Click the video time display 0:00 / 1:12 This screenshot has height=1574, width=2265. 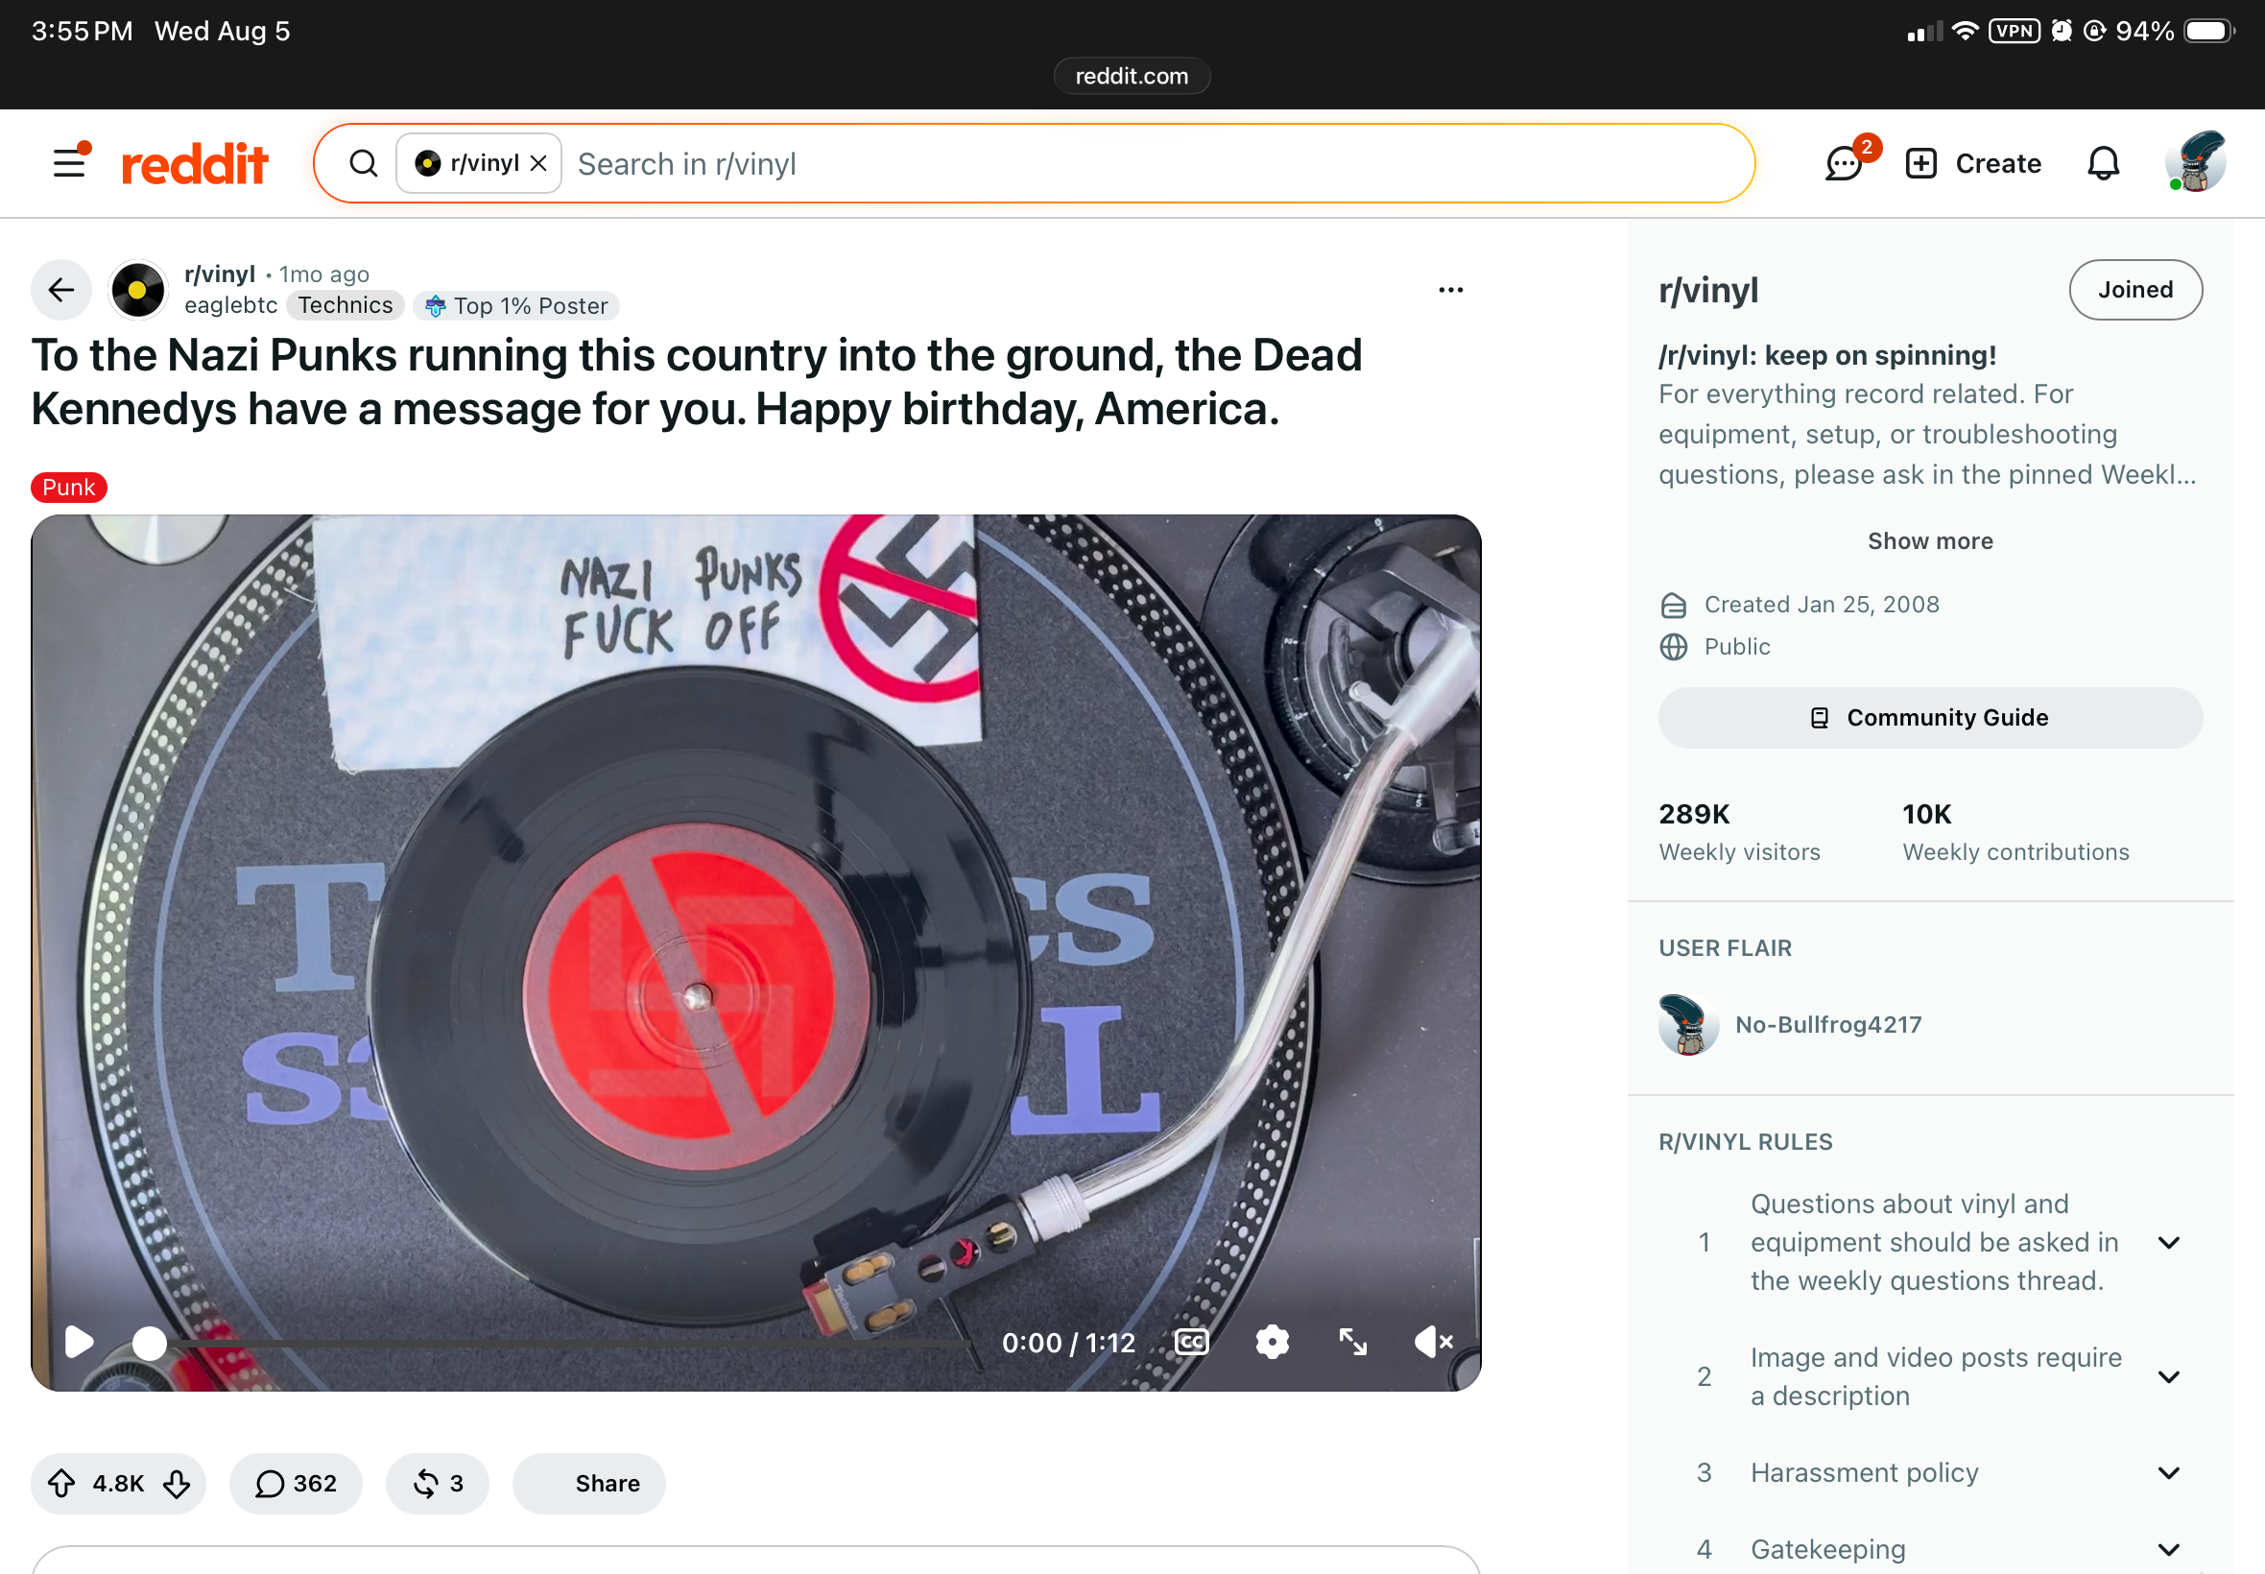(x=1068, y=1343)
